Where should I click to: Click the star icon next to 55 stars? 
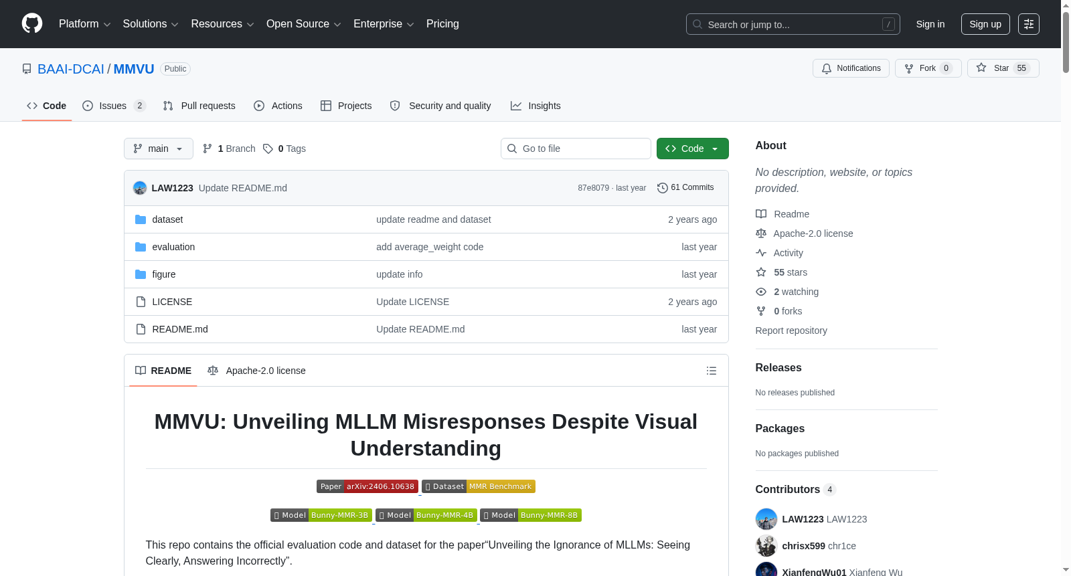[x=761, y=272]
